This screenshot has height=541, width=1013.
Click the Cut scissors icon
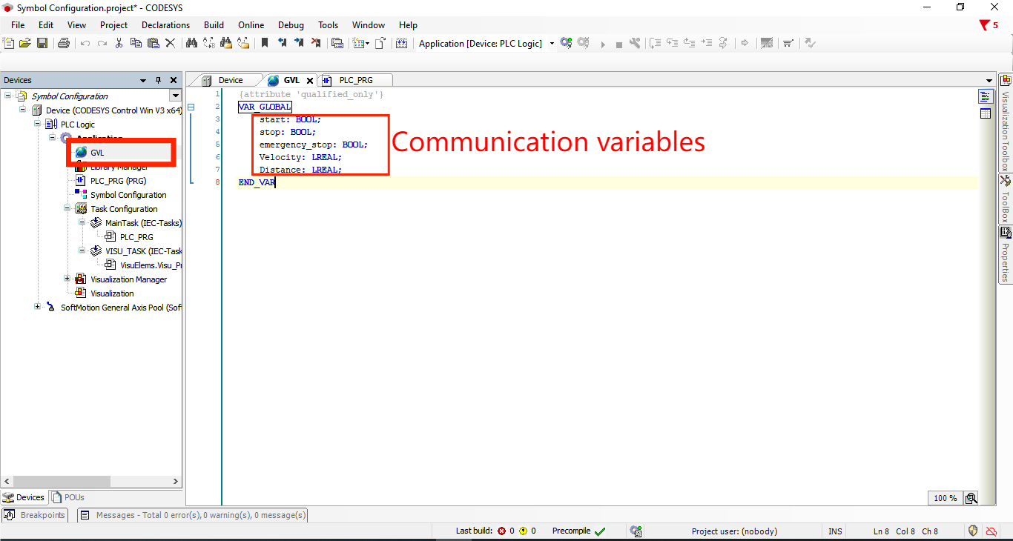119,44
